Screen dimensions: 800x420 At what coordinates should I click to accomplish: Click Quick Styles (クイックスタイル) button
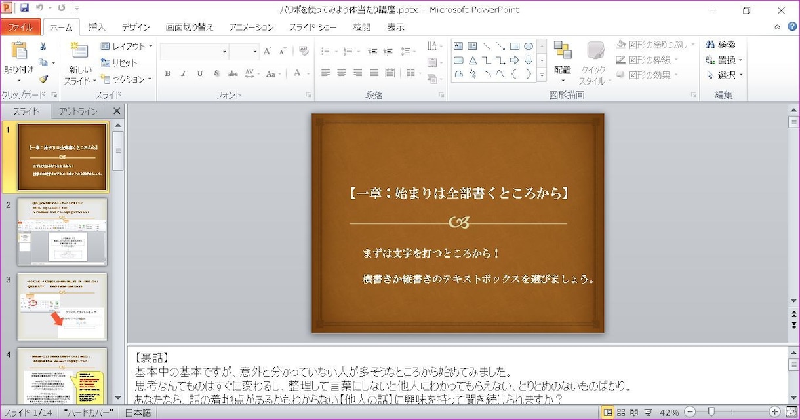(595, 63)
